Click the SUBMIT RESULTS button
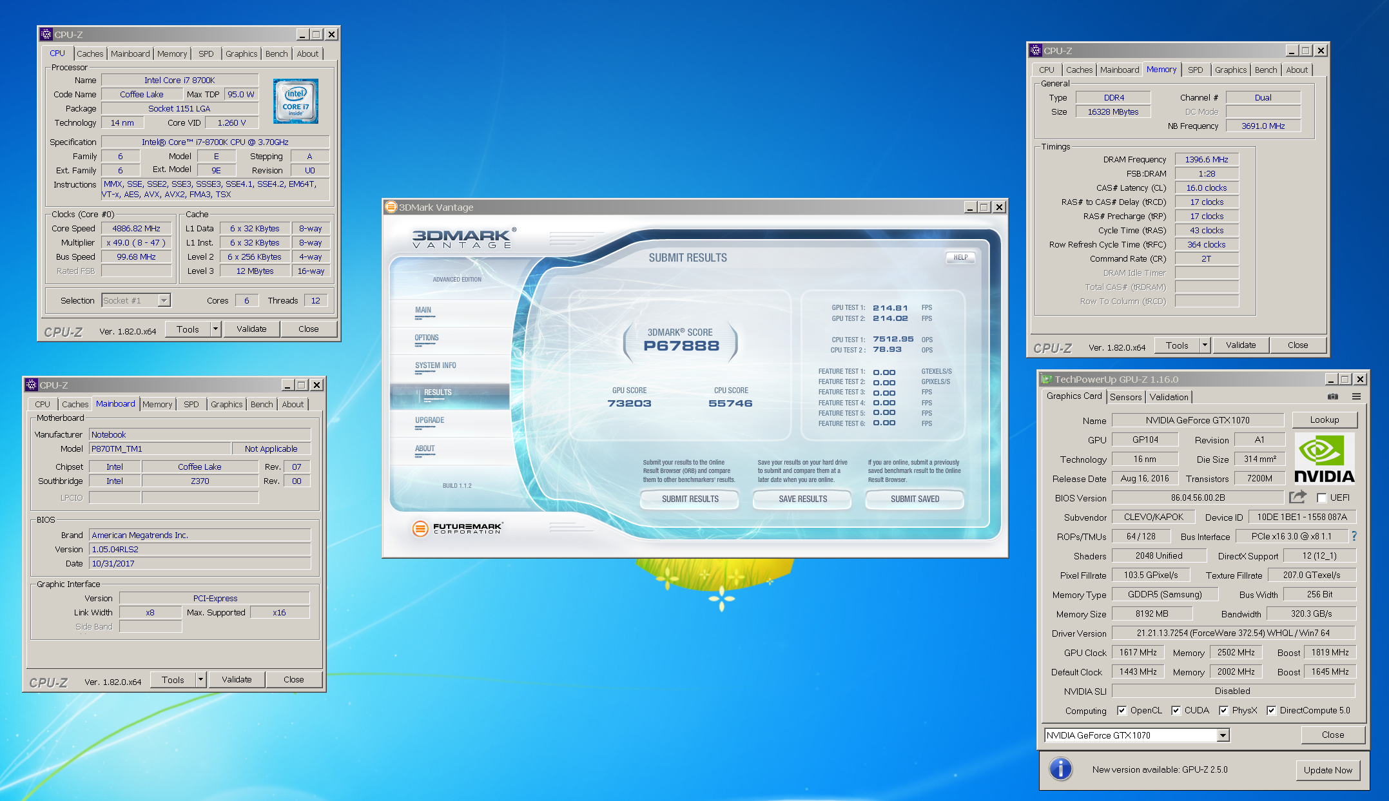This screenshot has height=801, width=1389. [x=690, y=499]
